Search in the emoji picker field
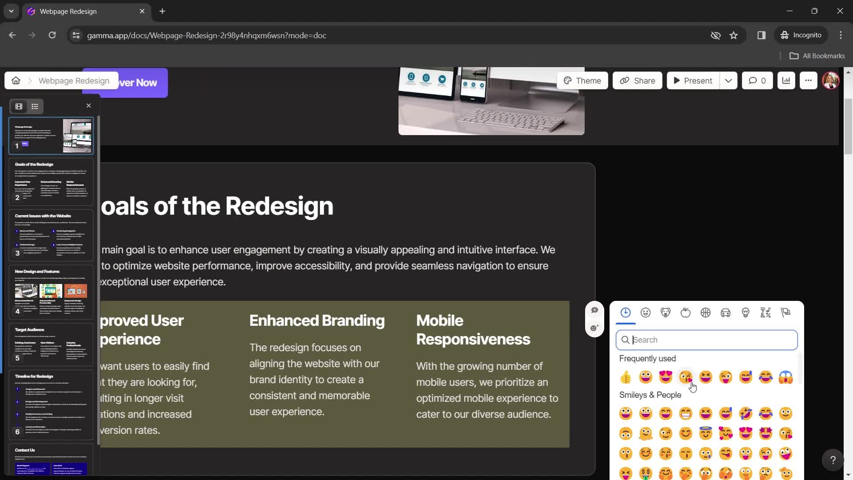 (706, 340)
